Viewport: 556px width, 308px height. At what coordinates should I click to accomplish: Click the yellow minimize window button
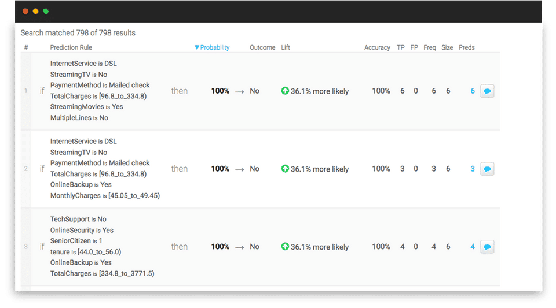click(x=35, y=12)
